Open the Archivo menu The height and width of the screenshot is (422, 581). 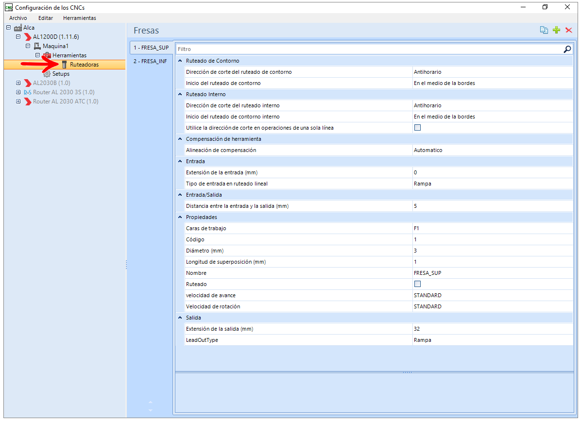pos(18,18)
